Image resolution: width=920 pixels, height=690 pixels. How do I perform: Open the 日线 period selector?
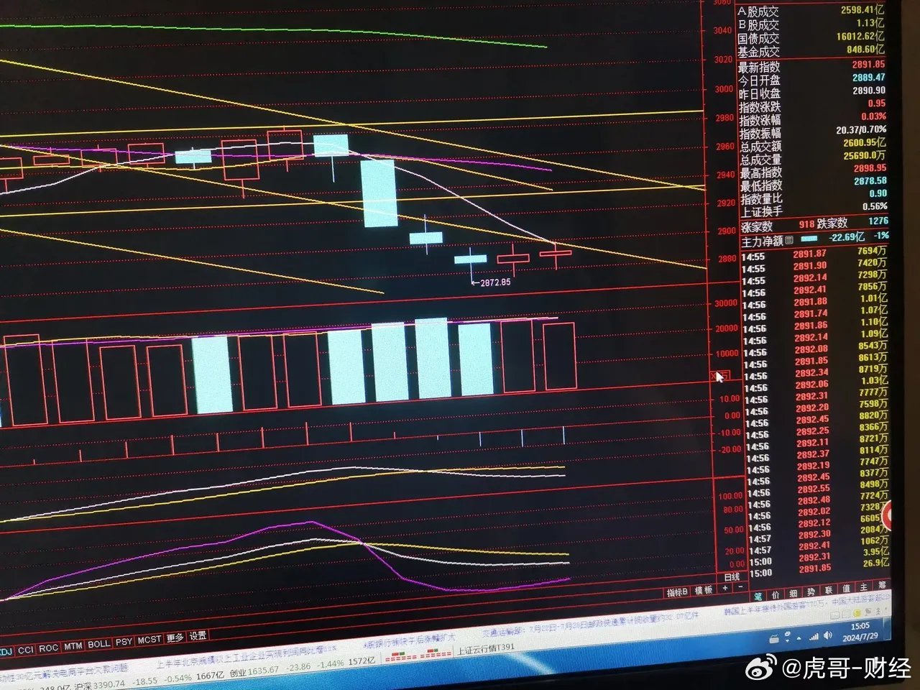coord(732,576)
